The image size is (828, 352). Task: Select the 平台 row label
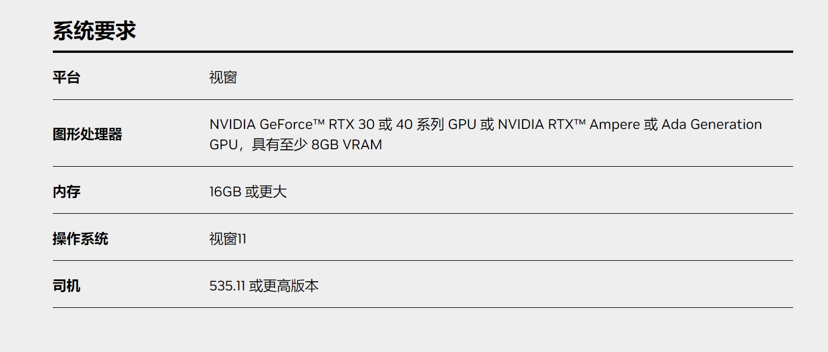66,77
